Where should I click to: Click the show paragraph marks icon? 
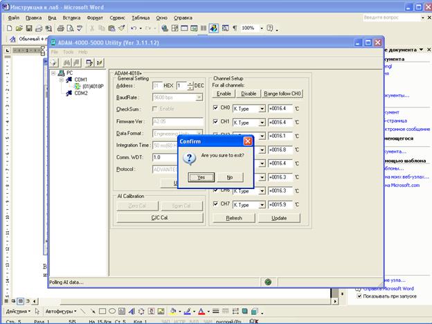(x=235, y=28)
